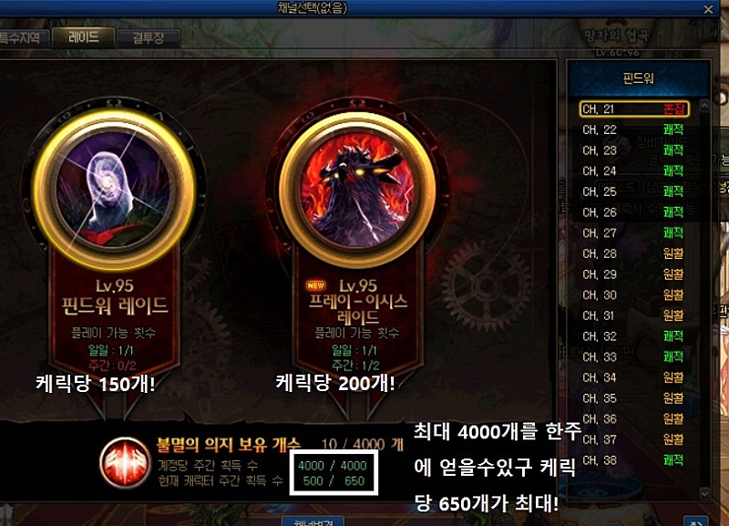
Task: Click the channel list scroll down arrow
Action: click(x=704, y=493)
